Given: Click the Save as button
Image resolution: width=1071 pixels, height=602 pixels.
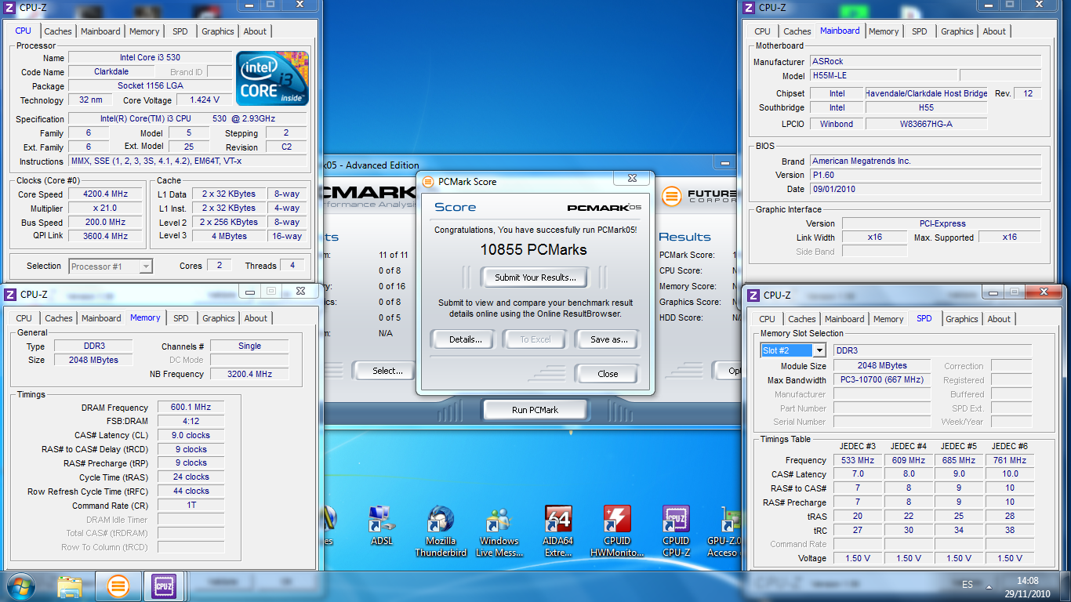Looking at the screenshot, I should 609,339.
